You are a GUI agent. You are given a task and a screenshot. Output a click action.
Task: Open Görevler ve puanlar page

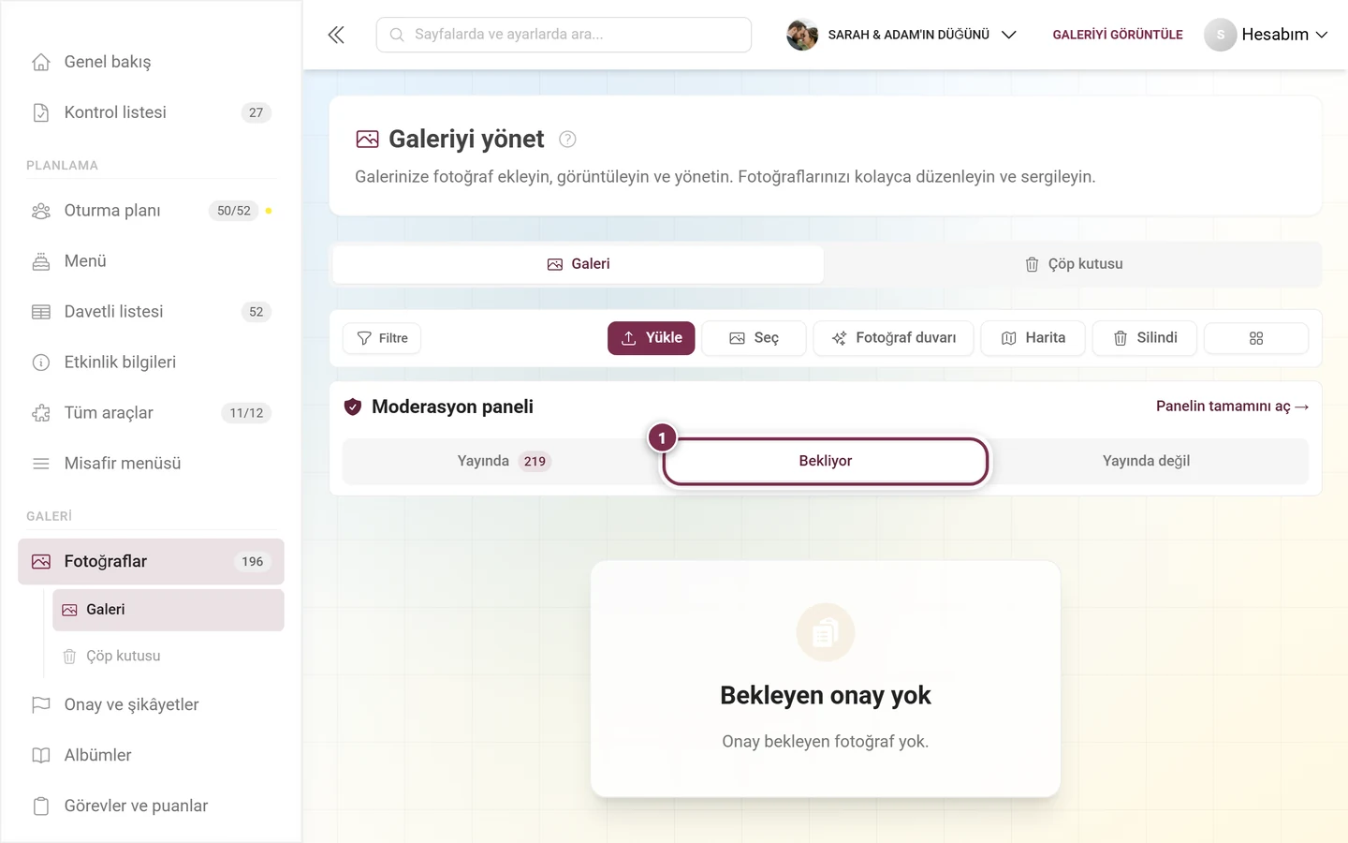pyautogui.click(x=151, y=806)
